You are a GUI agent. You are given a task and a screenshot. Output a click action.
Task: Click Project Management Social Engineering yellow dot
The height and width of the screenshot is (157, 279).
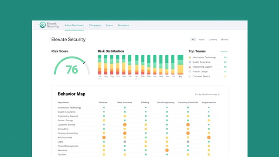coord(167,146)
